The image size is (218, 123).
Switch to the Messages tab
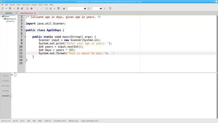(x=5, y=86)
